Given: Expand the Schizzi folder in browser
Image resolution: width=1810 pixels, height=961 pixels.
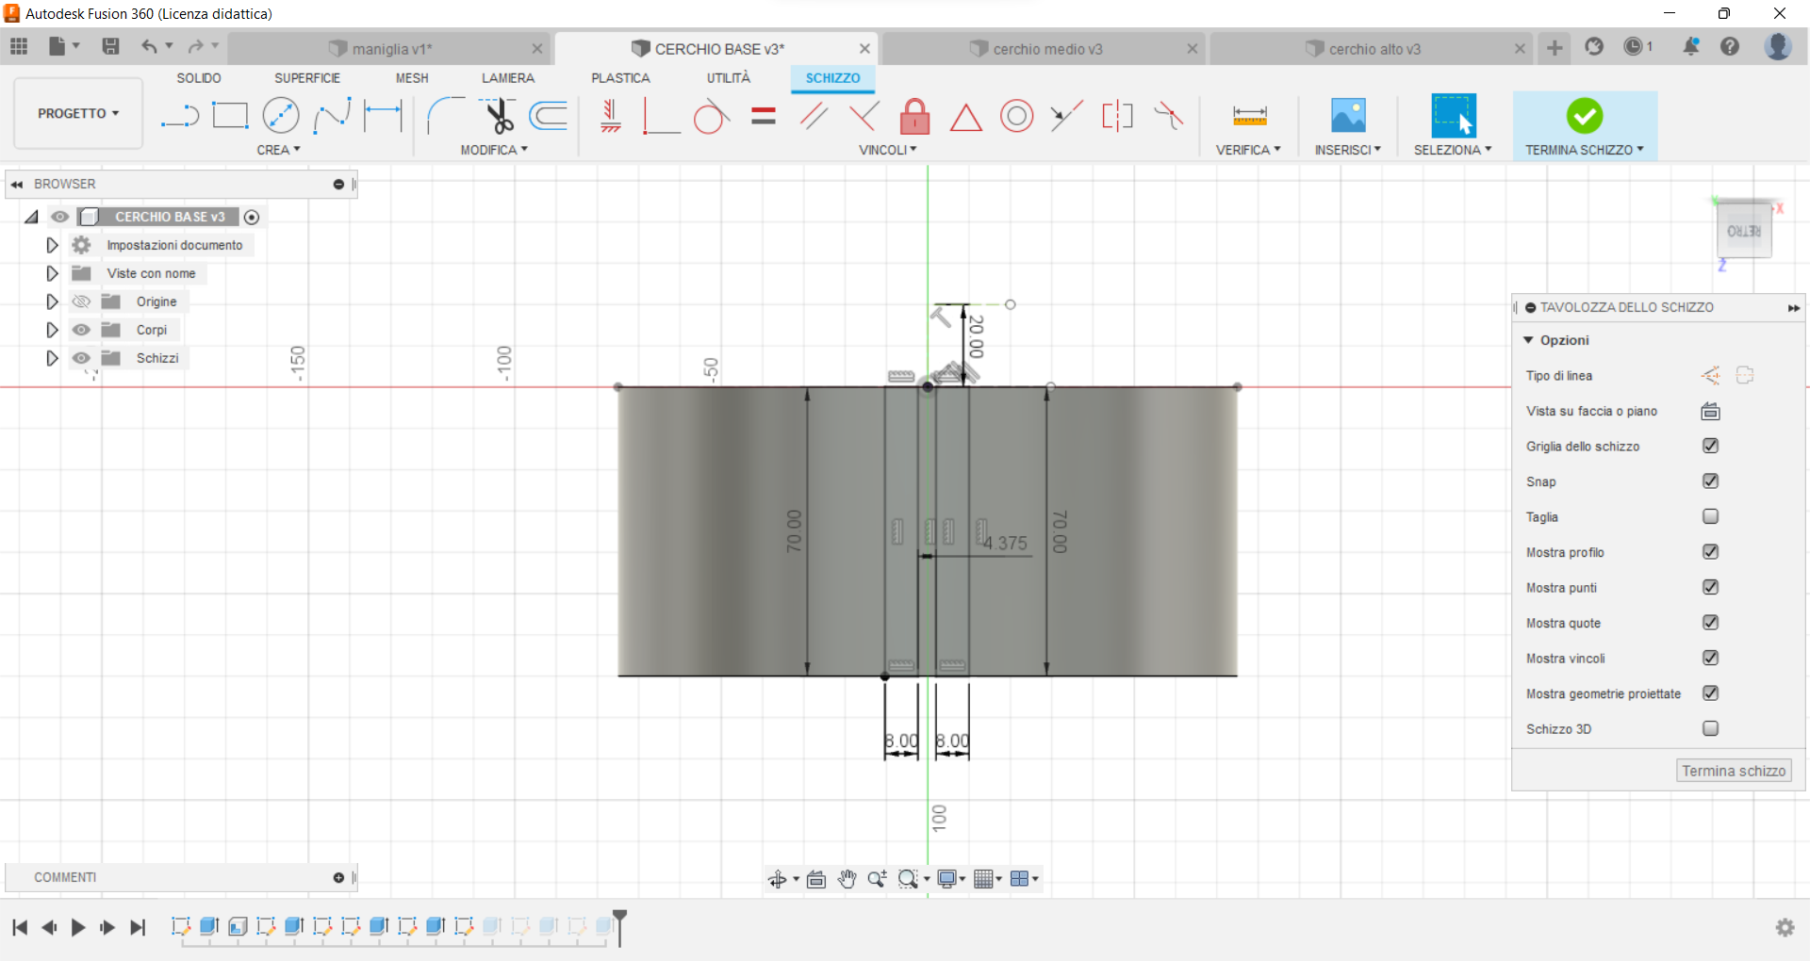Looking at the screenshot, I should [x=52, y=357].
